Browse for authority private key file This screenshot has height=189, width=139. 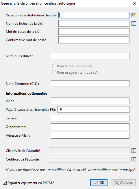click(x=134, y=151)
